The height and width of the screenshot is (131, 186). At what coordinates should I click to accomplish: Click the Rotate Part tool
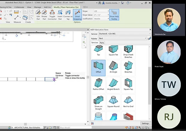pyautogui.click(x=44, y=15)
